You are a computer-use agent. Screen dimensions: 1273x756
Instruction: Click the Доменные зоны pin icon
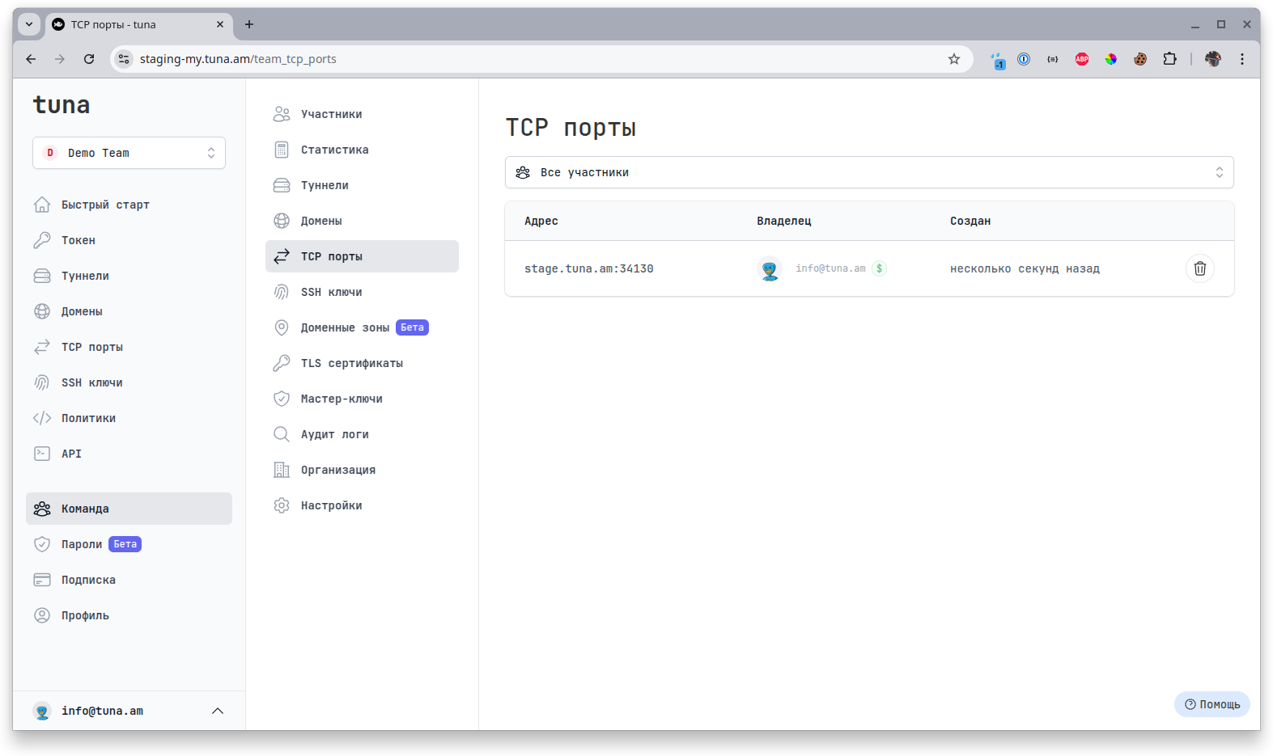282,327
